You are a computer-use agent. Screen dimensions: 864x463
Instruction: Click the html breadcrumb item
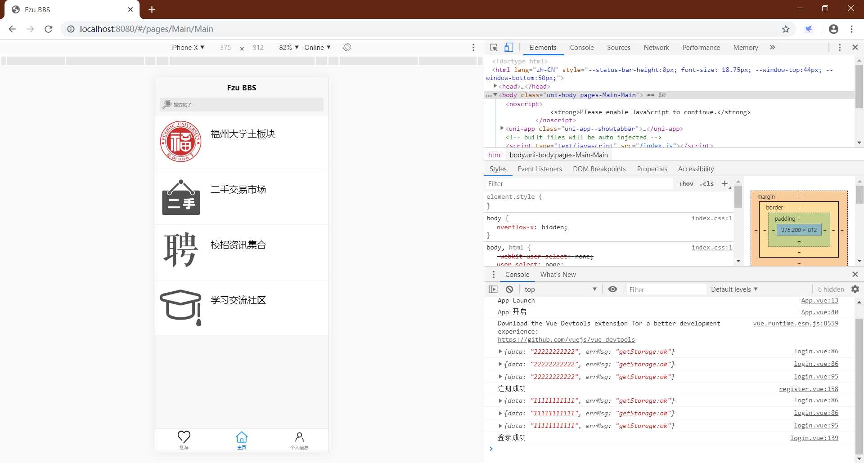click(x=495, y=155)
